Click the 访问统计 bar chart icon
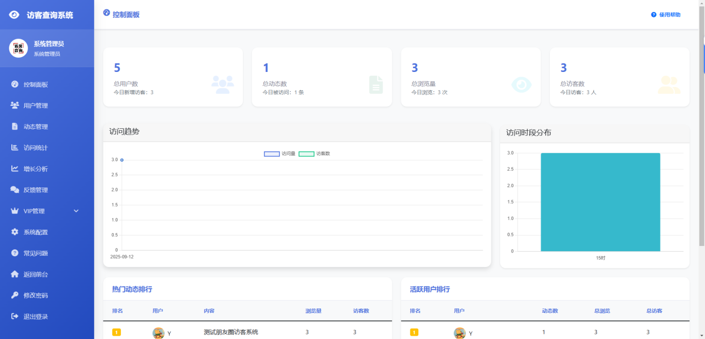705x339 pixels. 15,148
